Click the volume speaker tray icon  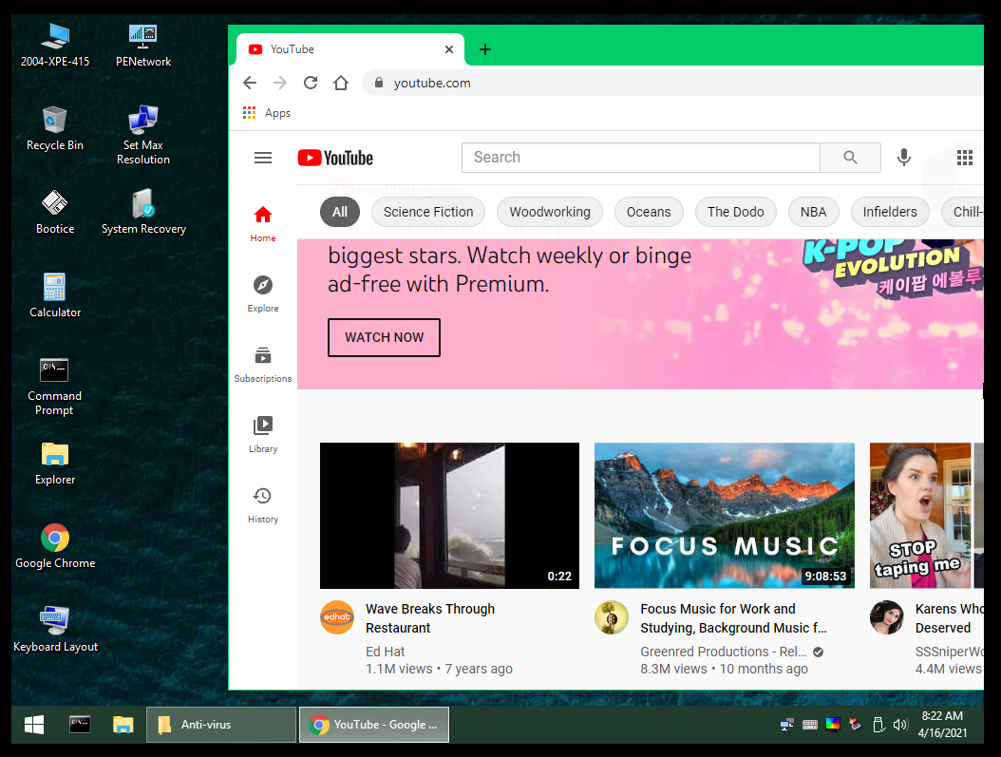point(900,725)
